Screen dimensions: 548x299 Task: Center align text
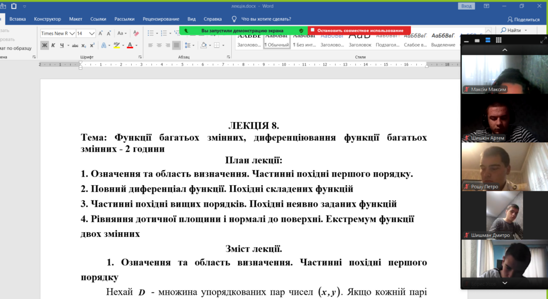tap(159, 45)
